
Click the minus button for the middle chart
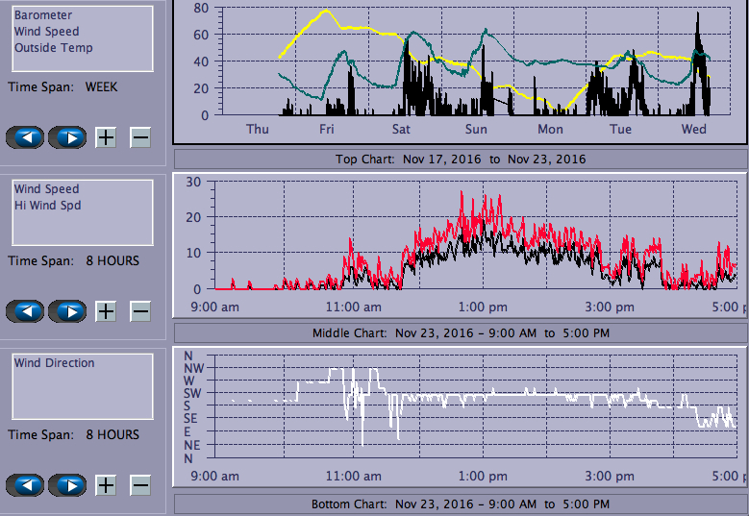(140, 311)
